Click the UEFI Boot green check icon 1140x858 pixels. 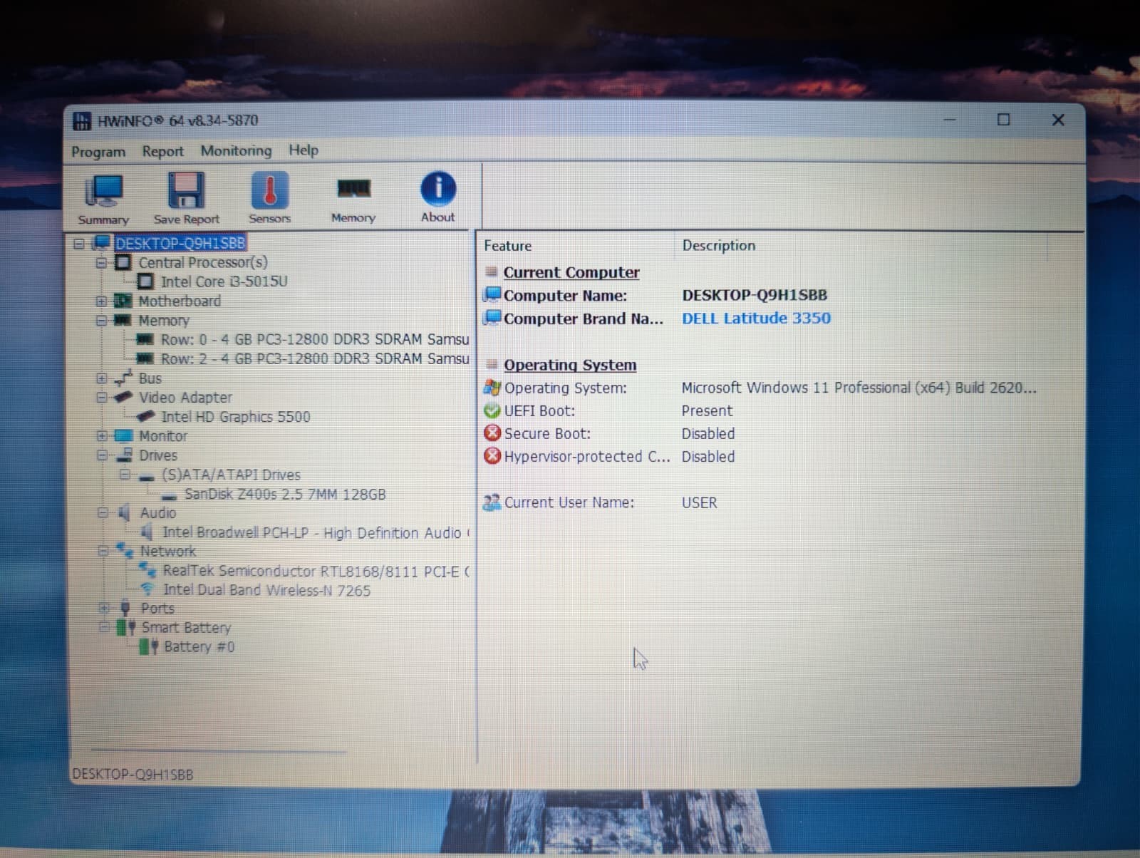[492, 410]
